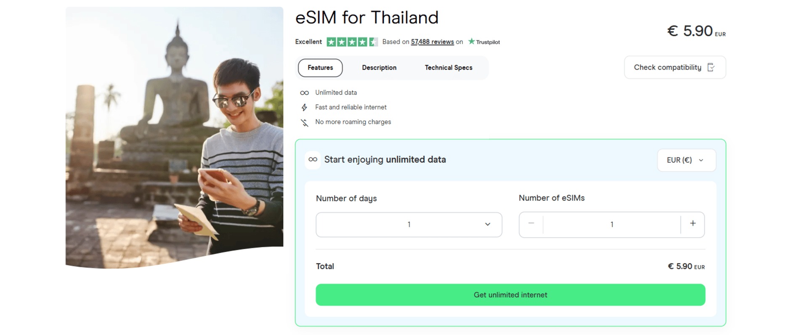The height and width of the screenshot is (335, 808).
Task: Open the 57,488 reviews link
Action: 432,42
